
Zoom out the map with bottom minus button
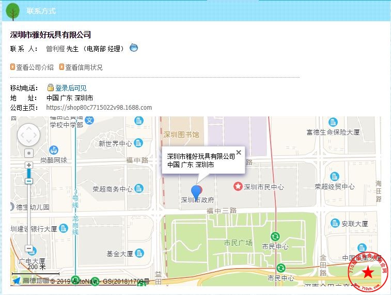[x=29, y=248]
